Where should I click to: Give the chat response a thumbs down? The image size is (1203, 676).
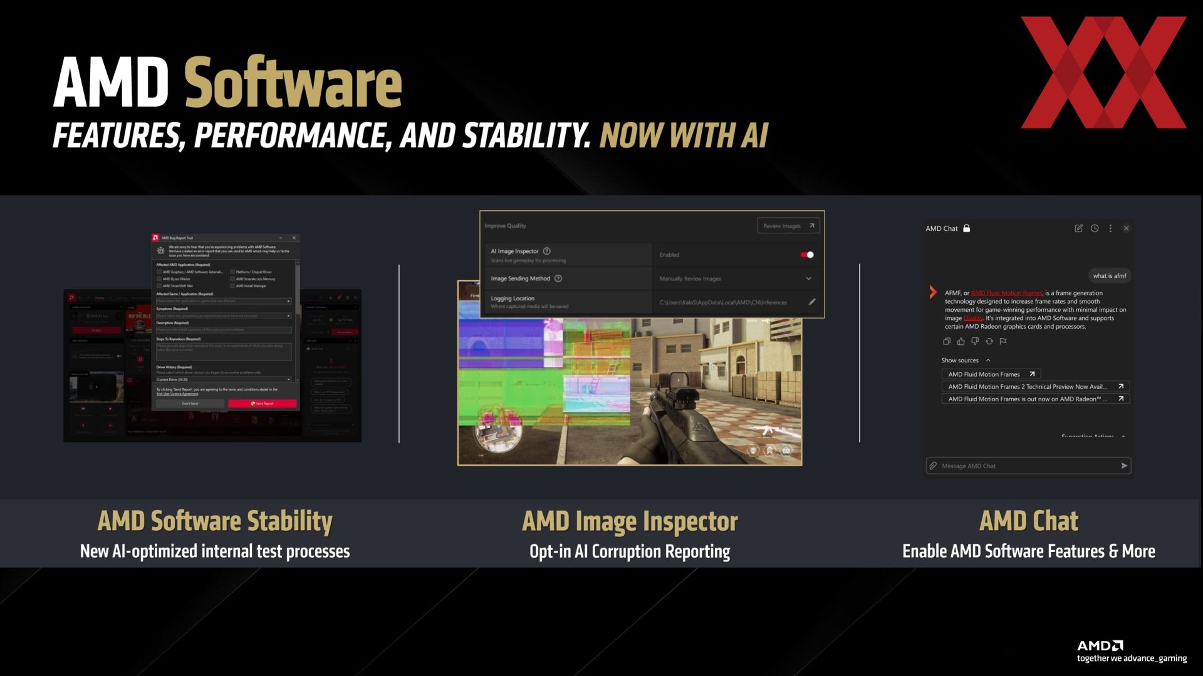(x=975, y=341)
